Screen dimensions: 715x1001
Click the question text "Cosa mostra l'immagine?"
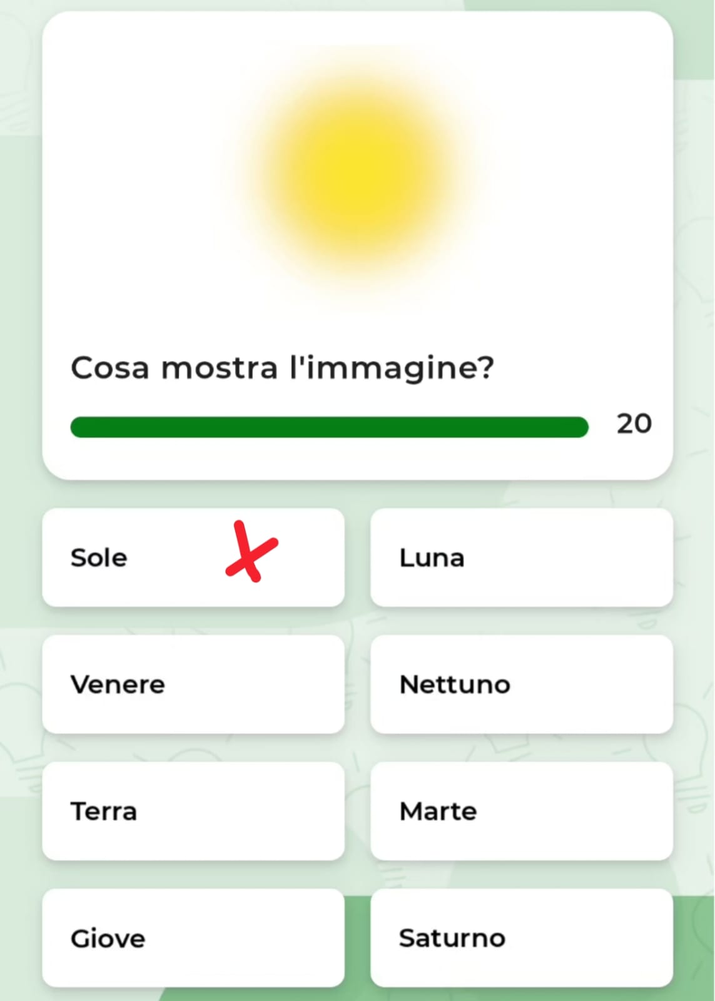coord(282,368)
